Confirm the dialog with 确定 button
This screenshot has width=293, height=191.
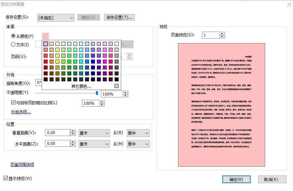[236, 179]
